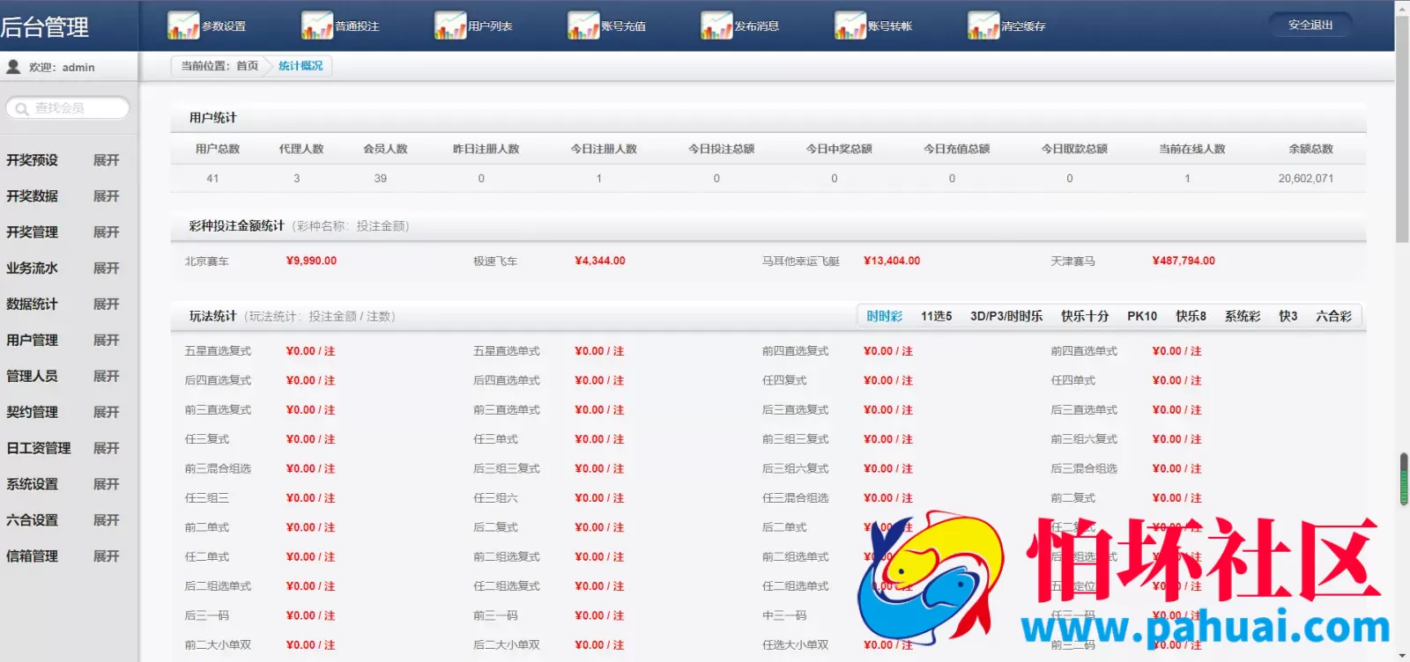Open the 六合彩 tab

coord(1333,316)
